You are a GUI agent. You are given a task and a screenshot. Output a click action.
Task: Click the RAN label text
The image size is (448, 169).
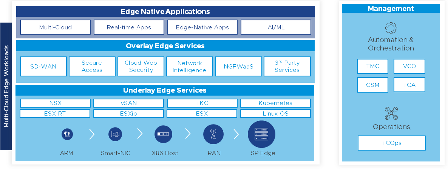pyautogui.click(x=214, y=153)
